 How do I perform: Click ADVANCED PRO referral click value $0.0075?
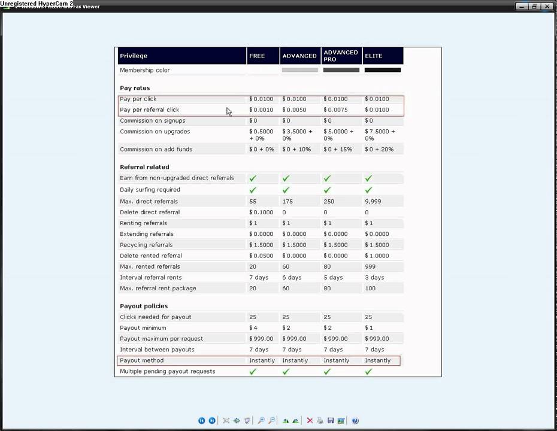click(x=335, y=110)
